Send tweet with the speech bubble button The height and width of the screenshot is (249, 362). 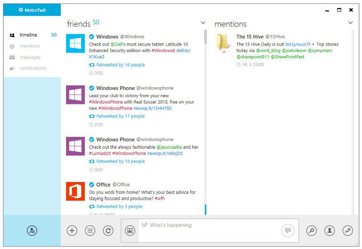click(x=288, y=230)
